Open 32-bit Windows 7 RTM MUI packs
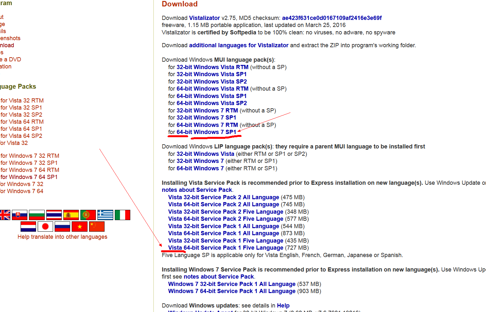This screenshot has height=312, width=486. (x=207, y=111)
